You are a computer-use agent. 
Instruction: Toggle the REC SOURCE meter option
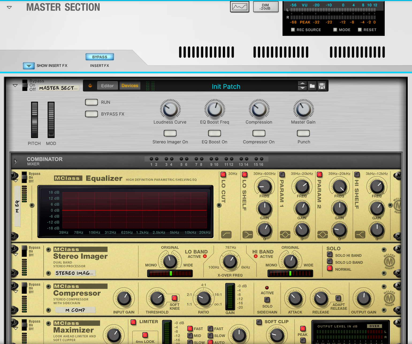pyautogui.click(x=293, y=30)
